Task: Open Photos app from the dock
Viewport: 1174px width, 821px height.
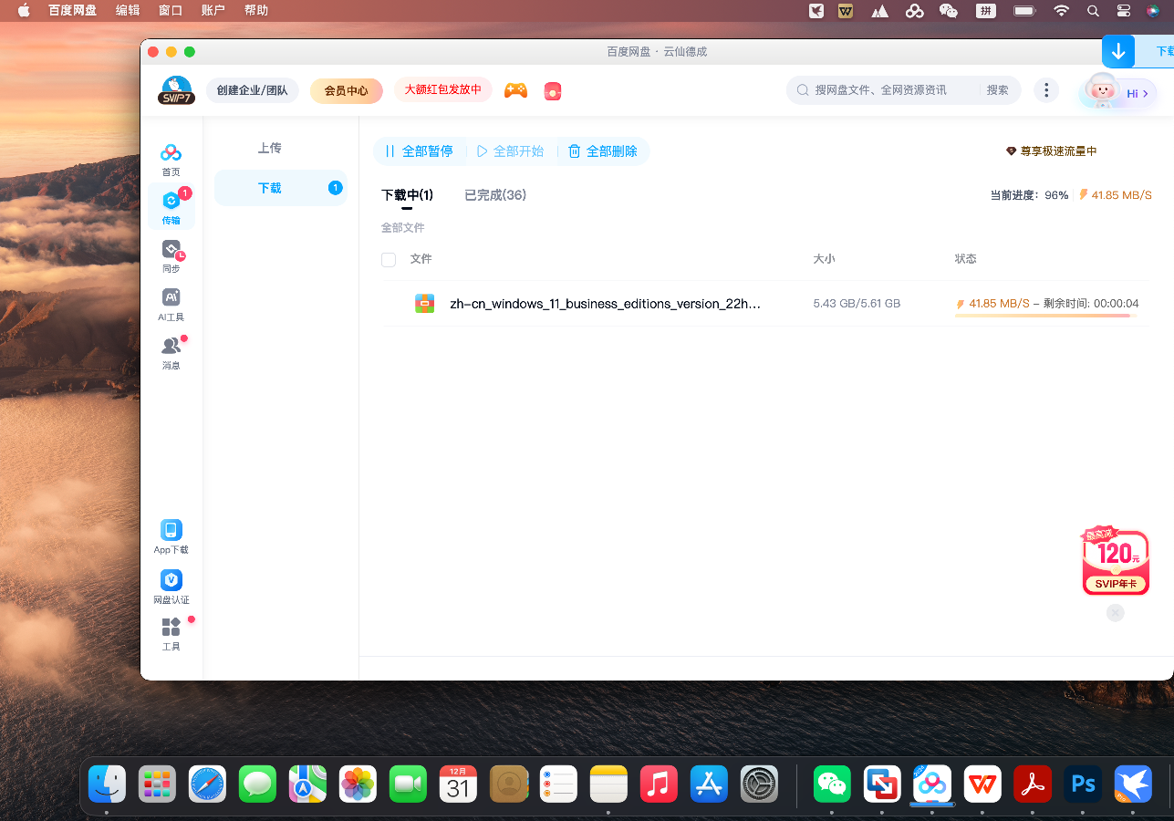Action: coord(358,784)
